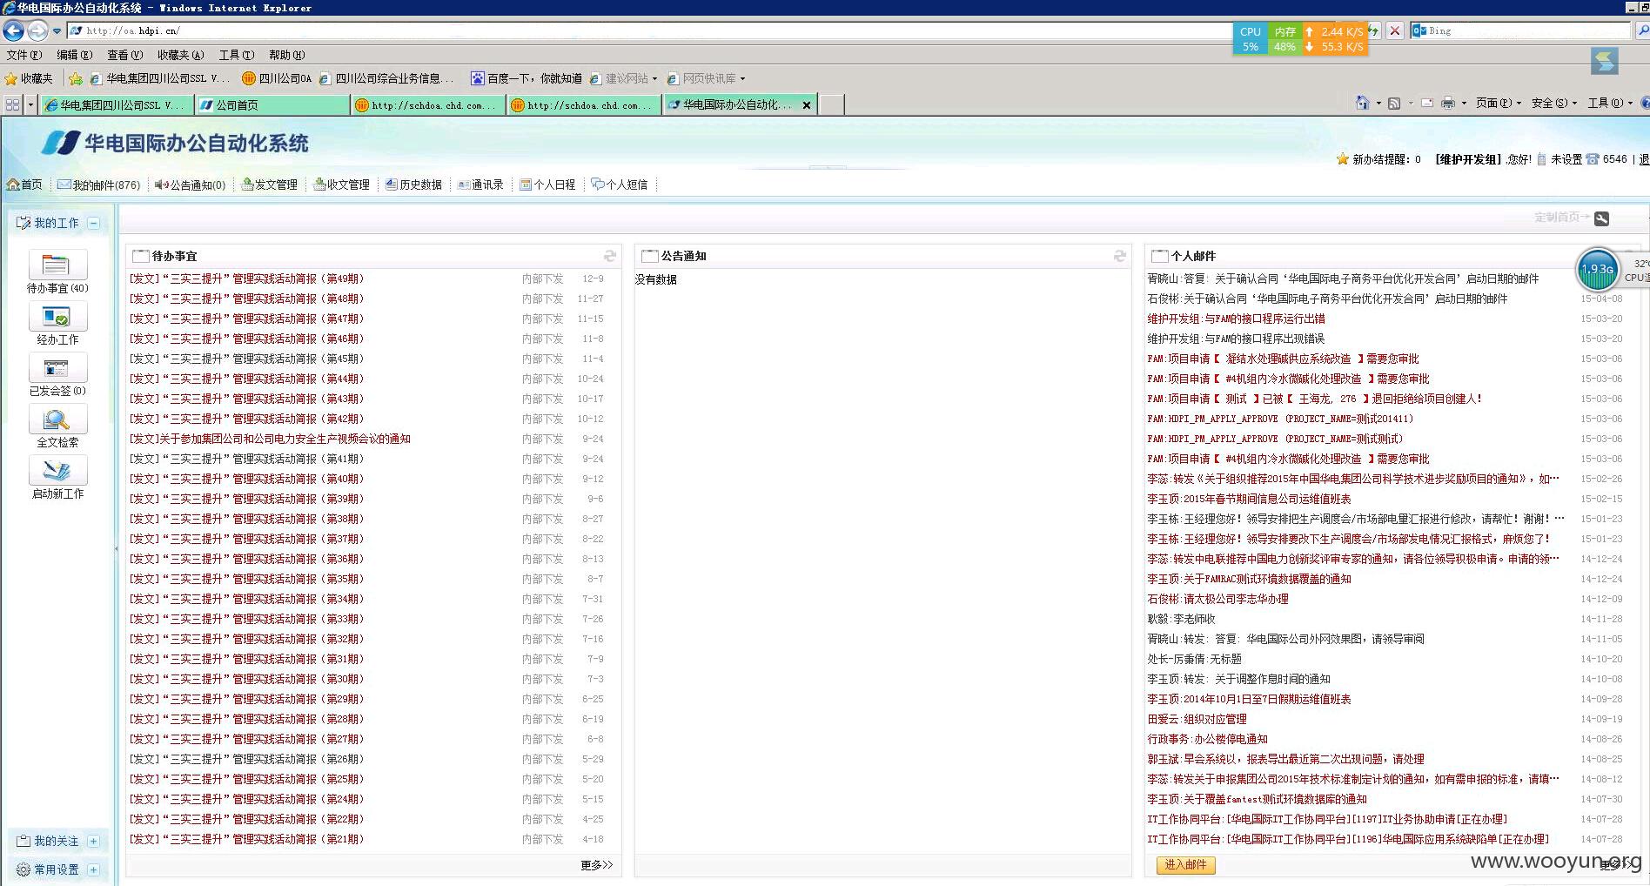The height and width of the screenshot is (886, 1650).
Task: Open the 帮助(H) menu
Action: 286,55
